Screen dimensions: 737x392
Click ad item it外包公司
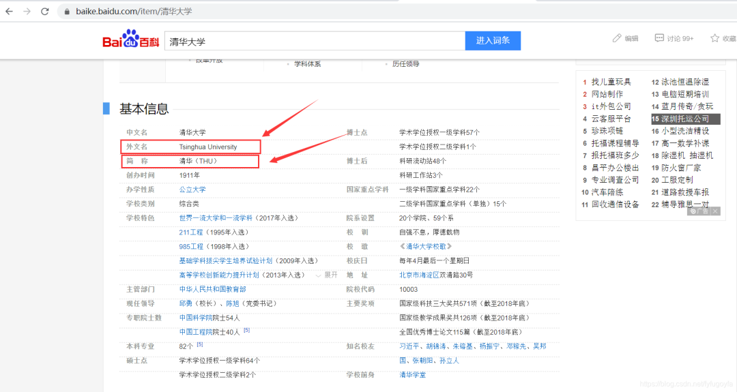611,106
